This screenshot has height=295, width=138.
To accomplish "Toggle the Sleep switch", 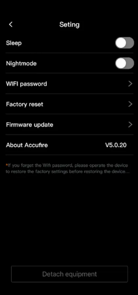I will 125,43.
